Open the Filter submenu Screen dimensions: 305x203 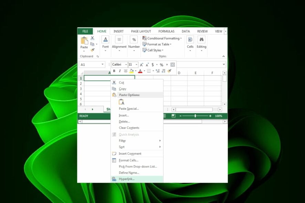pyautogui.click(x=137, y=141)
